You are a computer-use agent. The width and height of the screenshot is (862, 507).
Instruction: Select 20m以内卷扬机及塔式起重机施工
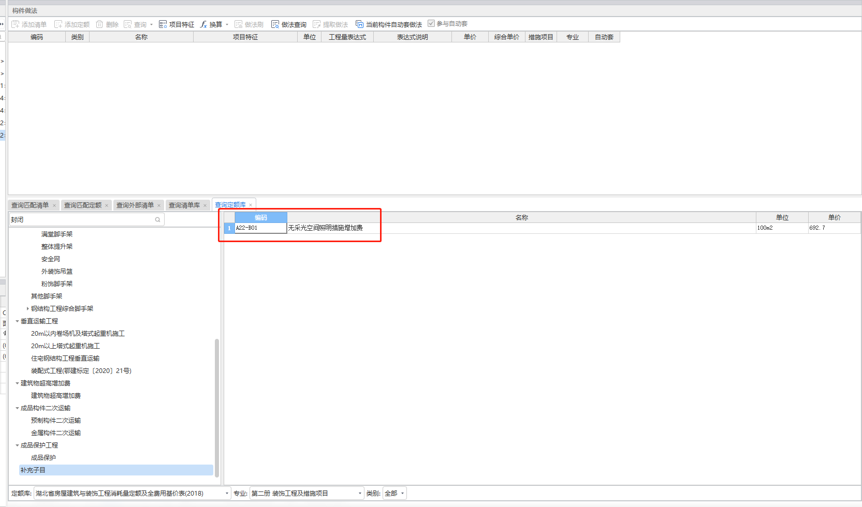(x=78, y=334)
